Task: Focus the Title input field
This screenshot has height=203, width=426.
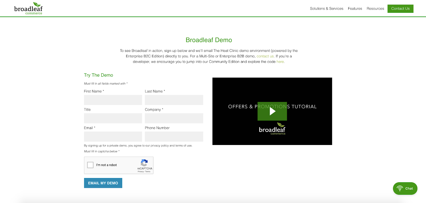Action: (x=113, y=118)
